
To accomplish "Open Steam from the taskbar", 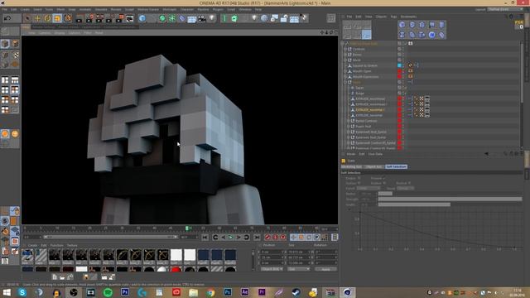I will [296, 292].
